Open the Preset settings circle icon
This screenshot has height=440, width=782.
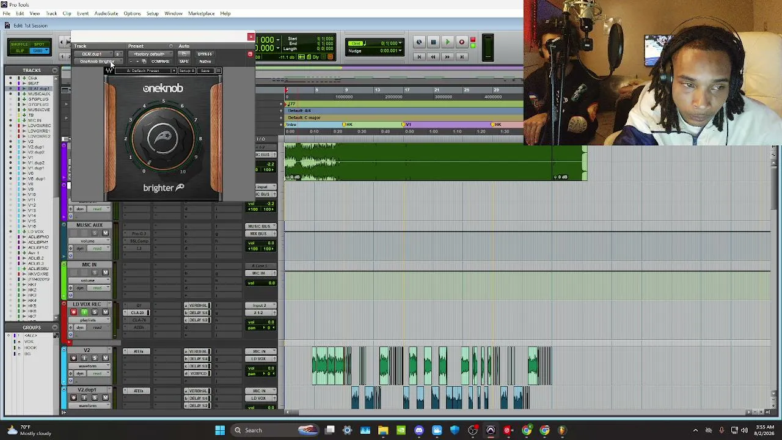(x=171, y=46)
